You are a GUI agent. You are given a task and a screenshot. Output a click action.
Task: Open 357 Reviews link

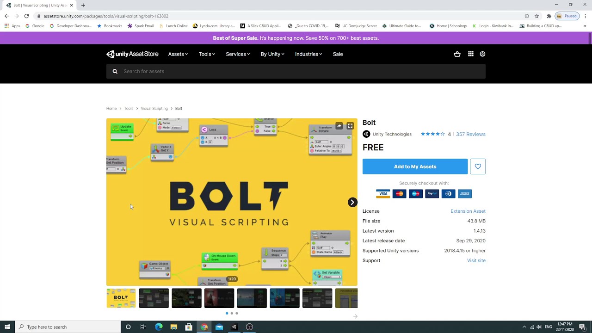470,134
